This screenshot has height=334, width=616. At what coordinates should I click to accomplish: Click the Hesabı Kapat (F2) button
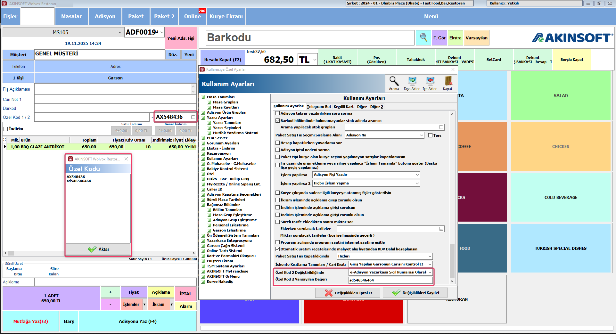pyautogui.click(x=223, y=60)
